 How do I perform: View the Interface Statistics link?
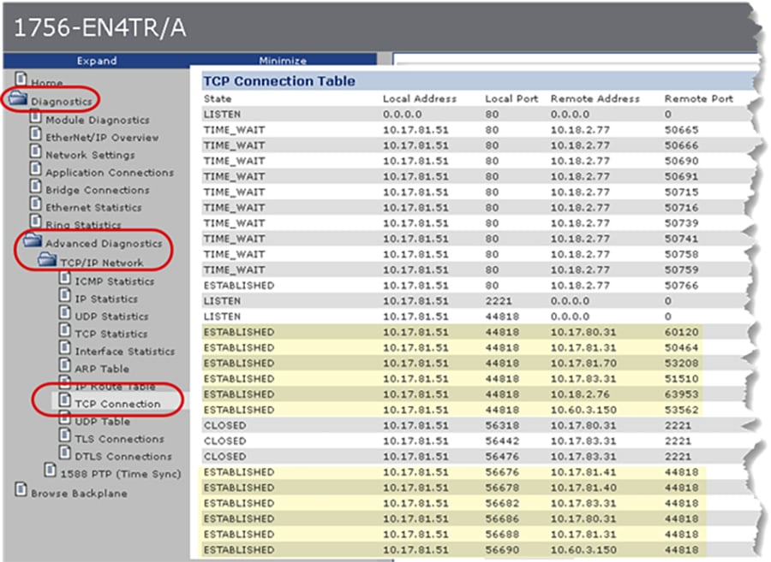click(125, 352)
